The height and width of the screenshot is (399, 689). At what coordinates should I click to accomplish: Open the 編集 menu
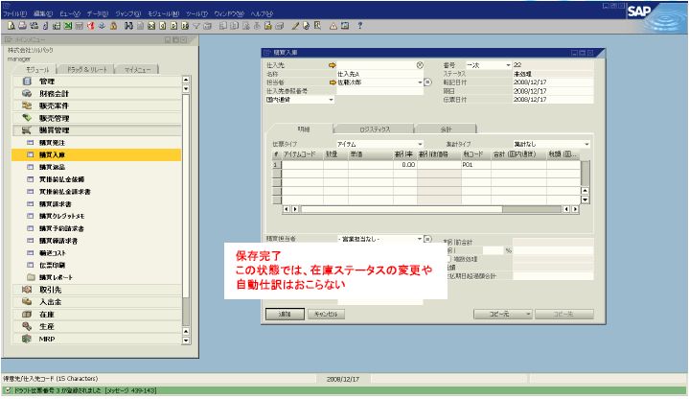coord(43,13)
